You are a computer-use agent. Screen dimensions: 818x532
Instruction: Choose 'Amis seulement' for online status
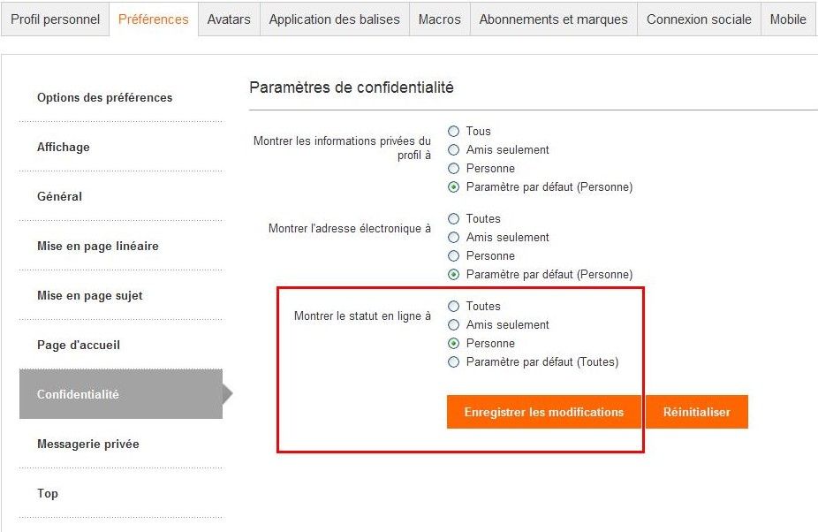click(x=454, y=325)
